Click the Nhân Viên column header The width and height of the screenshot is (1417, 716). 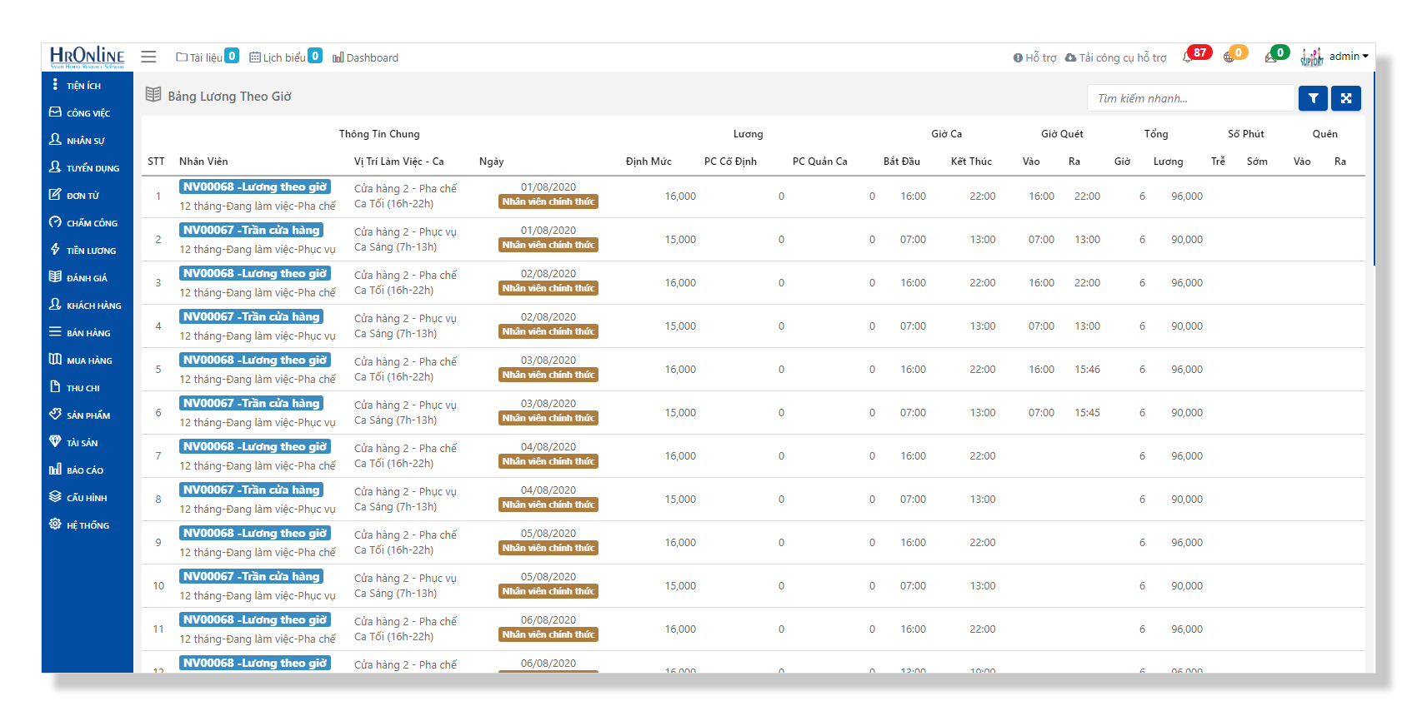coord(203,162)
